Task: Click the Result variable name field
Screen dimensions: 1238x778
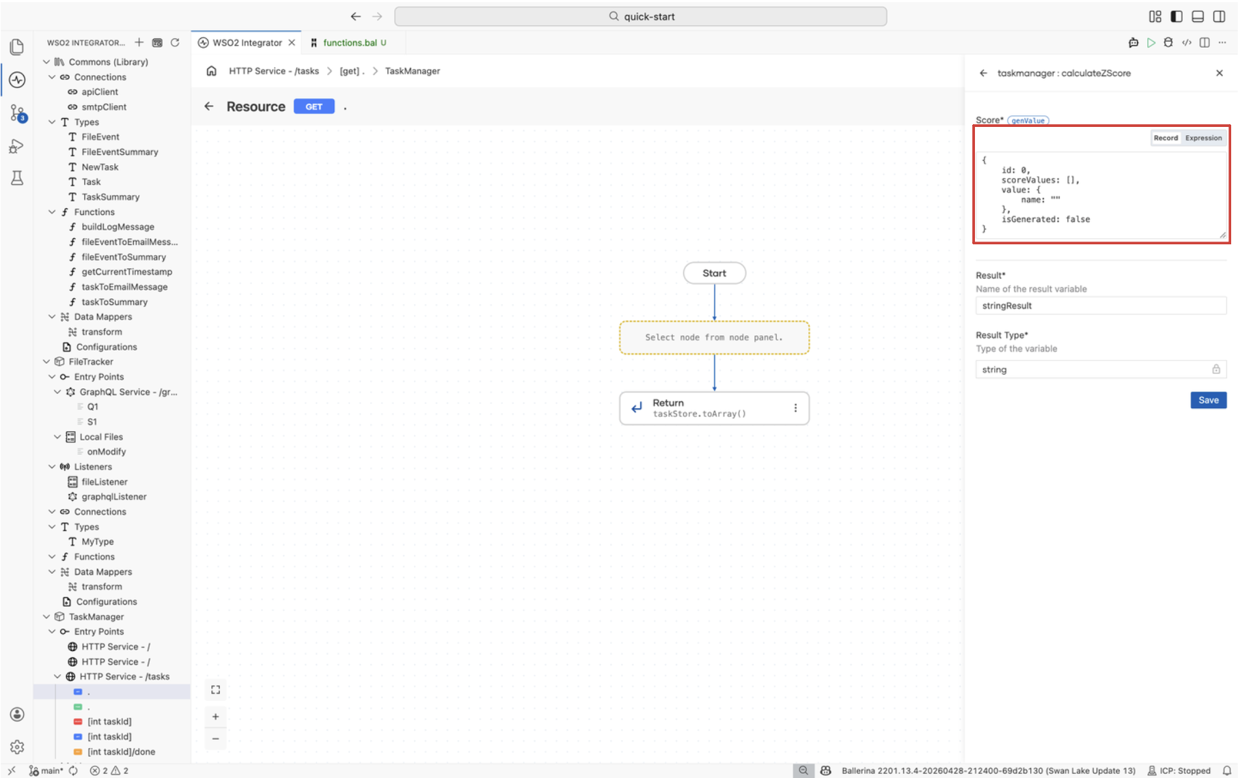Action: click(x=1101, y=306)
